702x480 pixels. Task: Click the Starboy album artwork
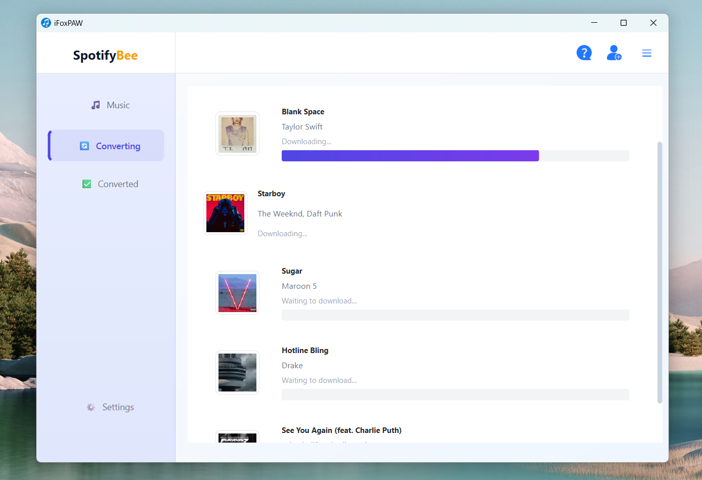click(x=225, y=213)
